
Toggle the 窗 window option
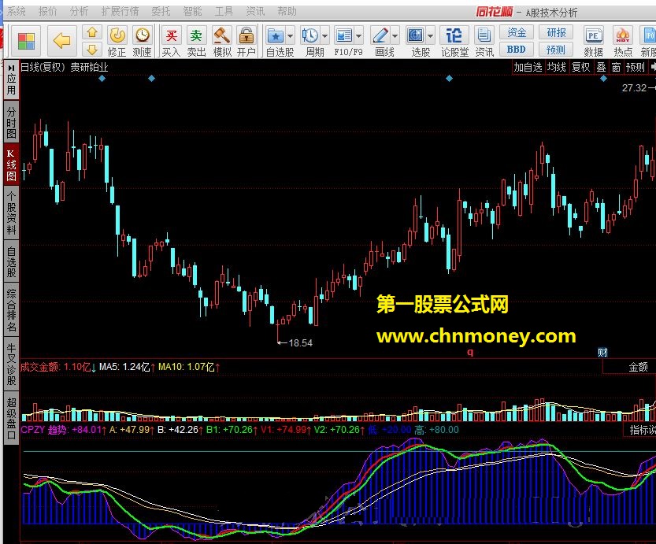coord(616,67)
